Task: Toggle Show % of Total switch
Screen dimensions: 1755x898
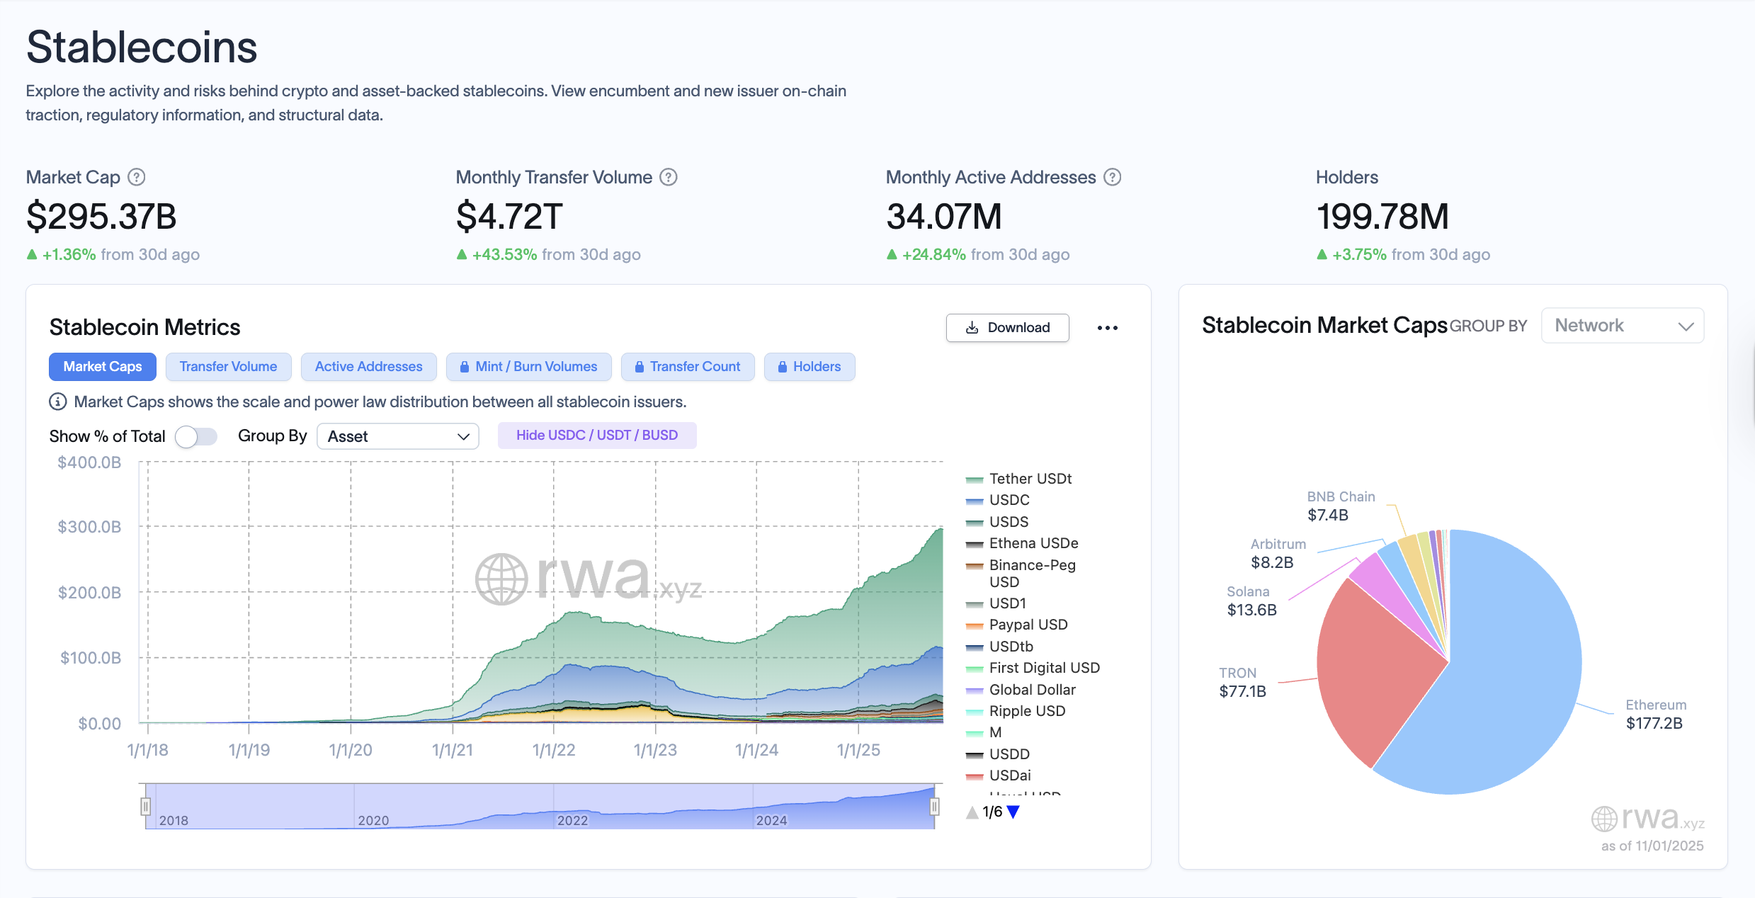Action: click(197, 436)
